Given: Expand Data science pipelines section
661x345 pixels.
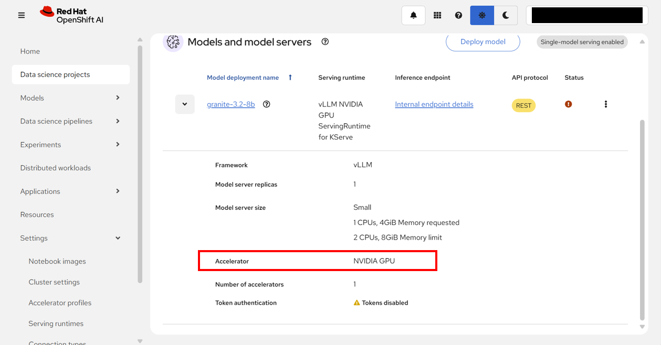Looking at the screenshot, I should click(118, 121).
